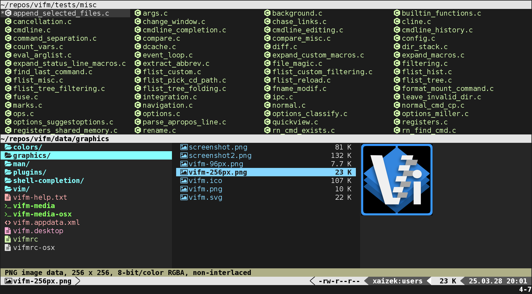Select cmdline_completion.c file
This screenshot has width=532, height=294.
pyautogui.click(x=184, y=30)
